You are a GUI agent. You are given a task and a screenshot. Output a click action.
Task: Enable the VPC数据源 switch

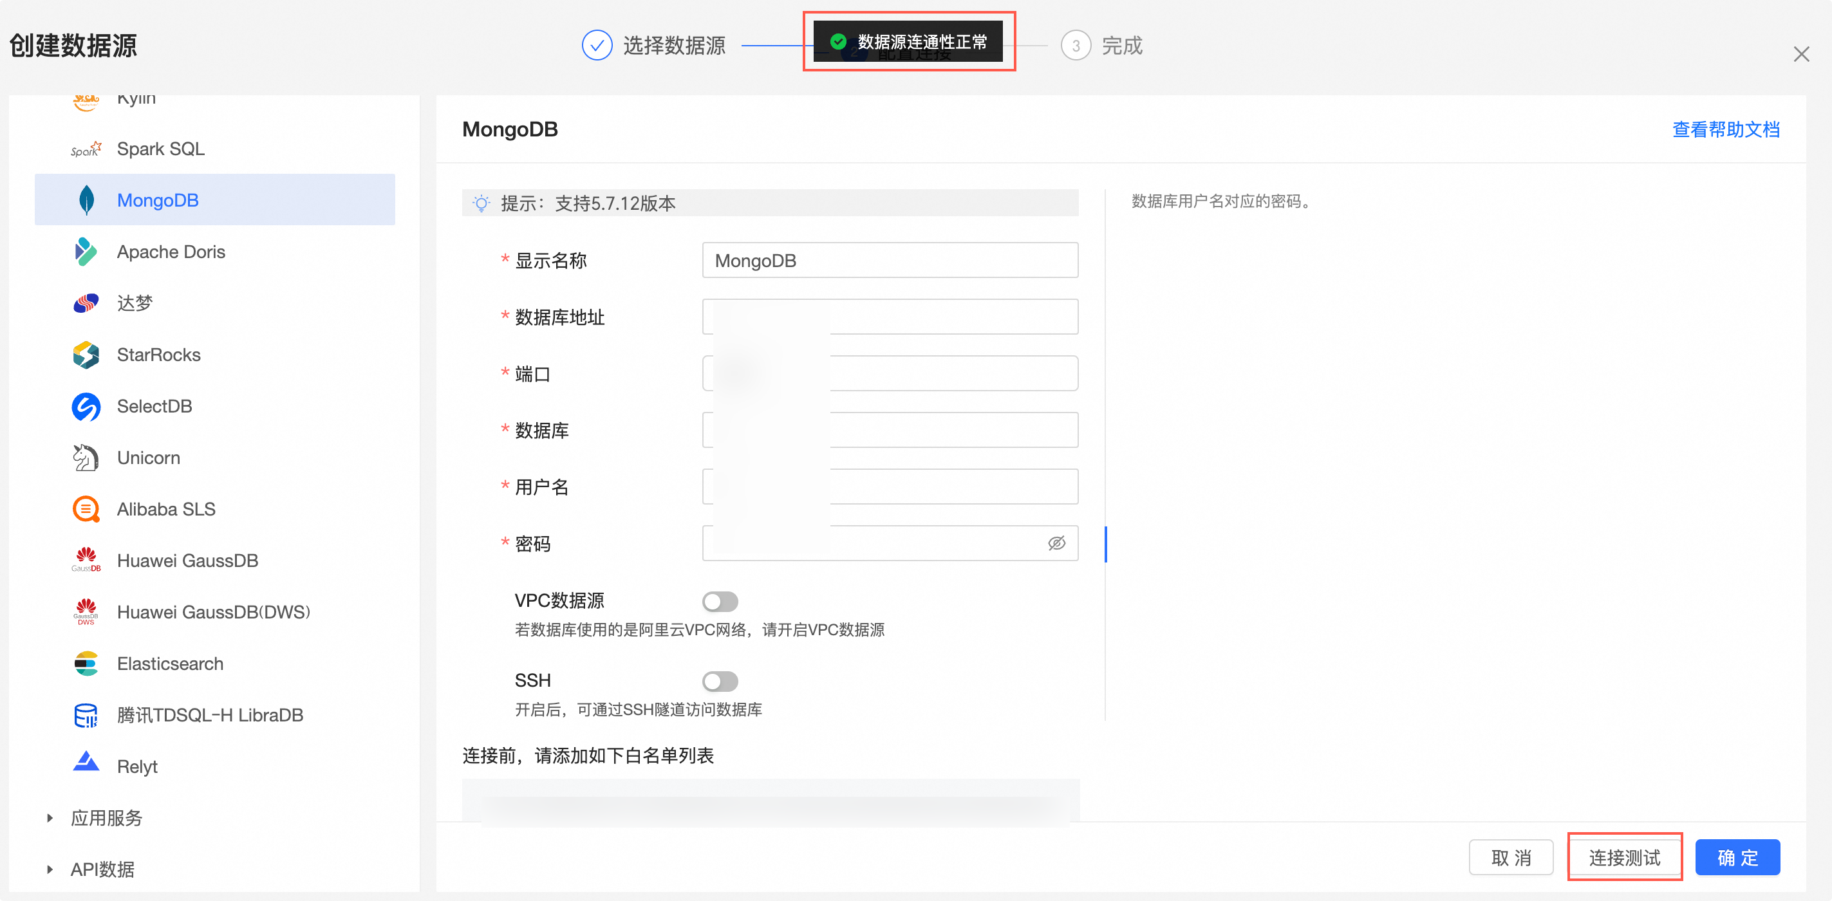720,602
